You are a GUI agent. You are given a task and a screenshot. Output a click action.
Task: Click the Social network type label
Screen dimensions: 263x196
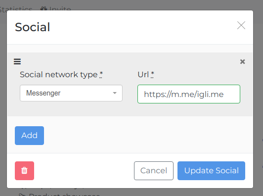[x=58, y=74]
